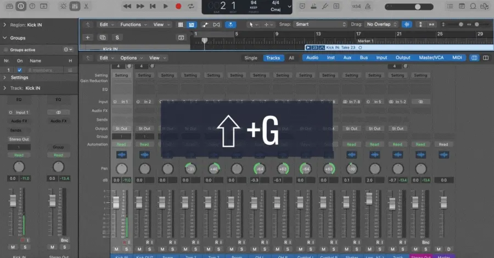
Task: Toggle Show Automation button
Action: point(205,25)
